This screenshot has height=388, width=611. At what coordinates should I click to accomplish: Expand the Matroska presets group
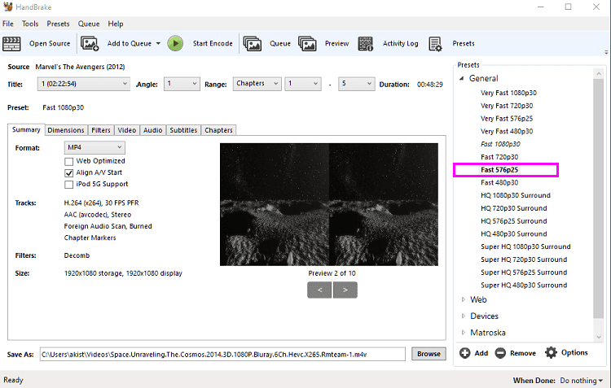[464, 333]
